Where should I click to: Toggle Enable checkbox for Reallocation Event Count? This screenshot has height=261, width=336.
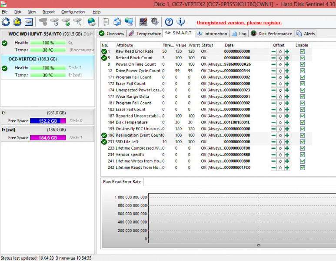(x=303, y=135)
